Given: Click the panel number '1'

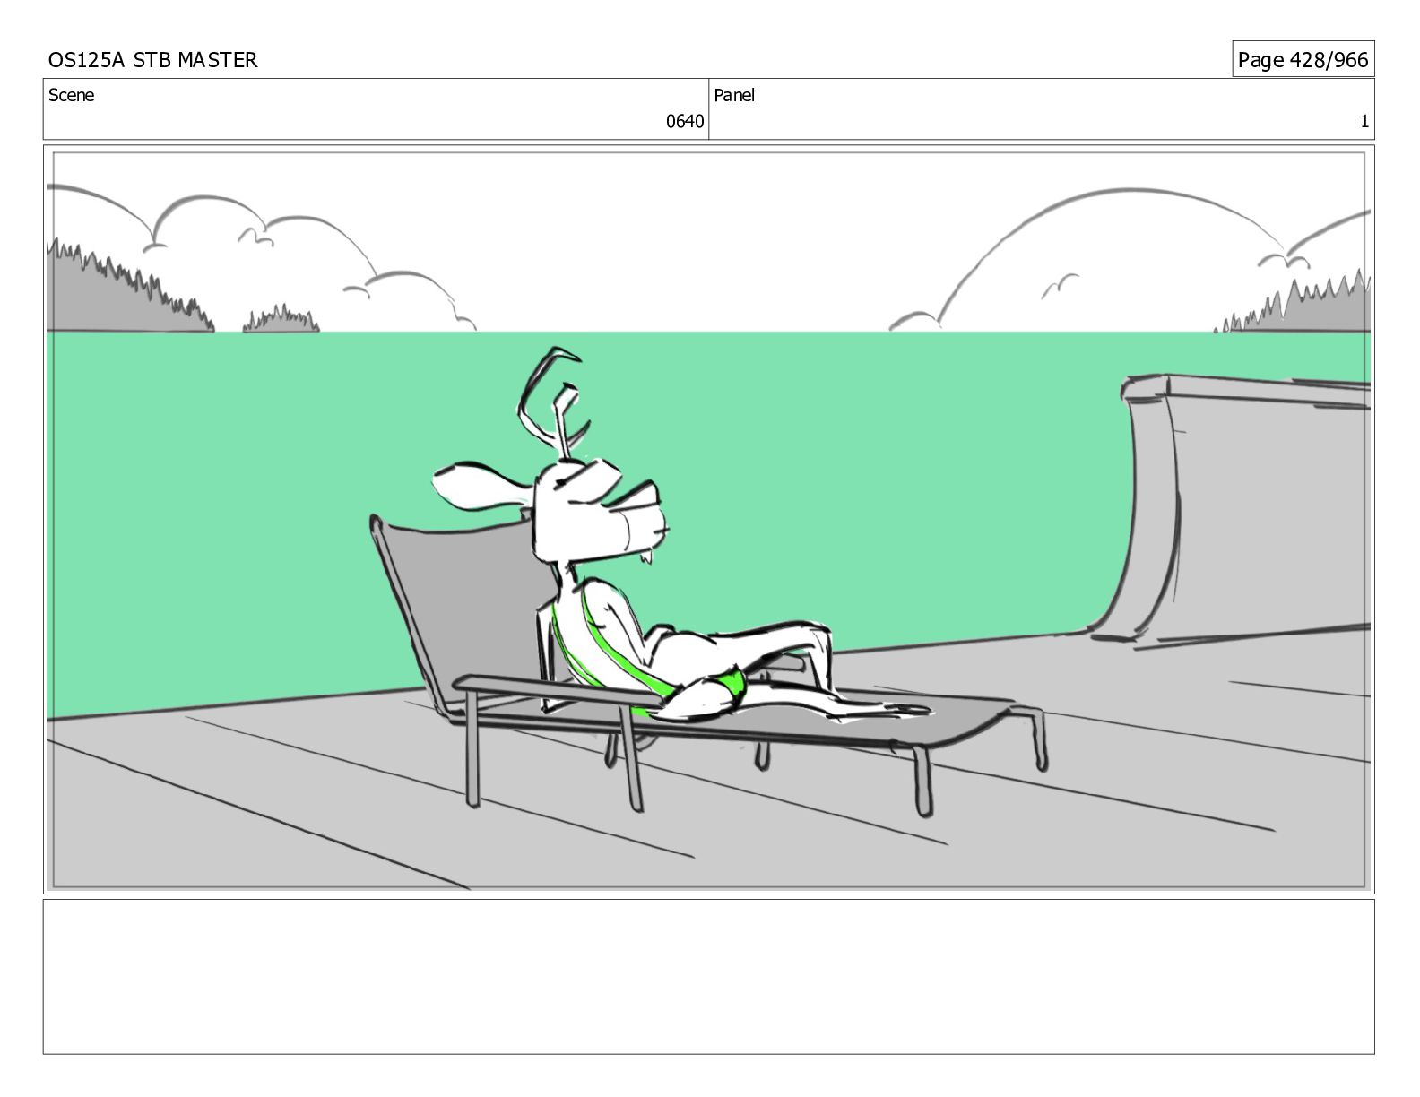Looking at the screenshot, I should pos(1364,122).
